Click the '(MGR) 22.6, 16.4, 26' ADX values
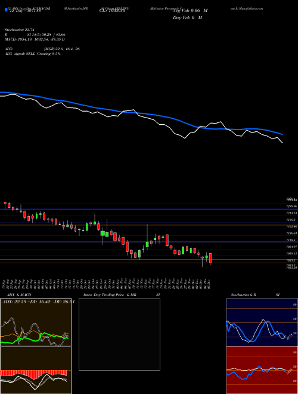Image resolution: width=298 pixels, height=394 pixels. 61,49
